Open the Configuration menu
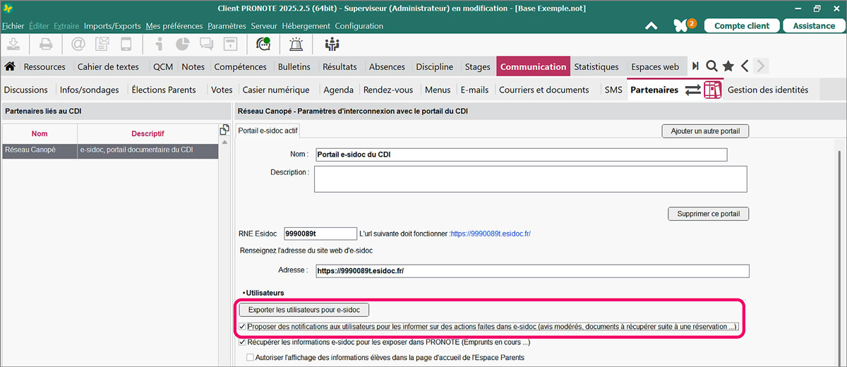This screenshot has height=367, width=847. pos(359,25)
